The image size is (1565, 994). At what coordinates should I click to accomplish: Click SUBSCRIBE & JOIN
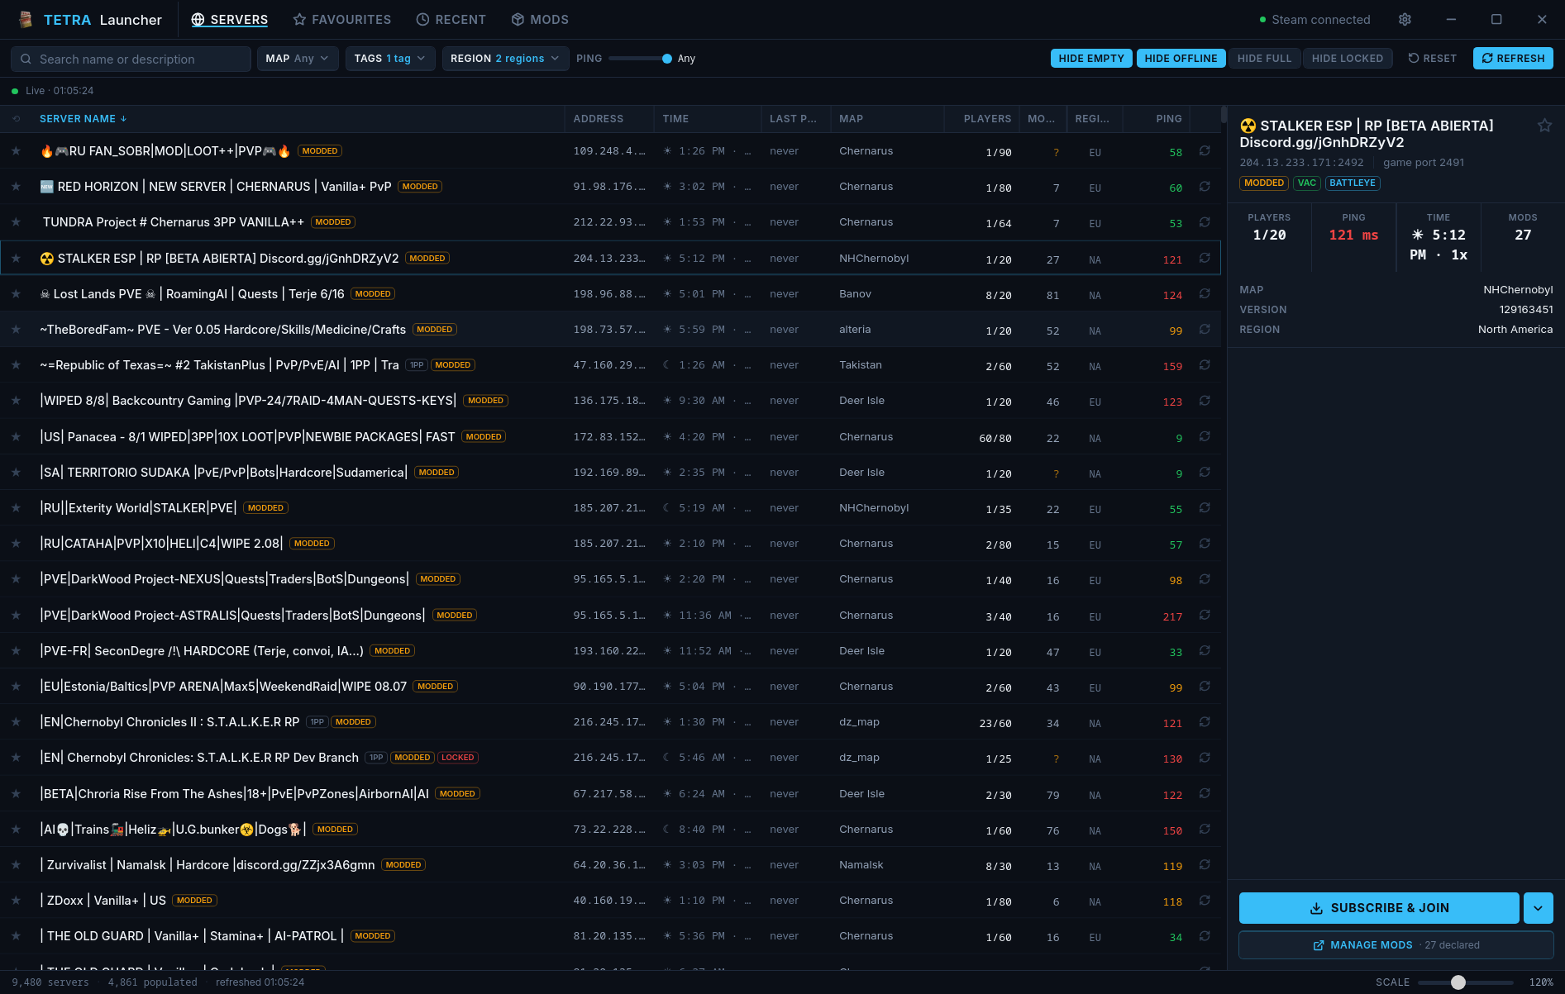[1379, 908]
